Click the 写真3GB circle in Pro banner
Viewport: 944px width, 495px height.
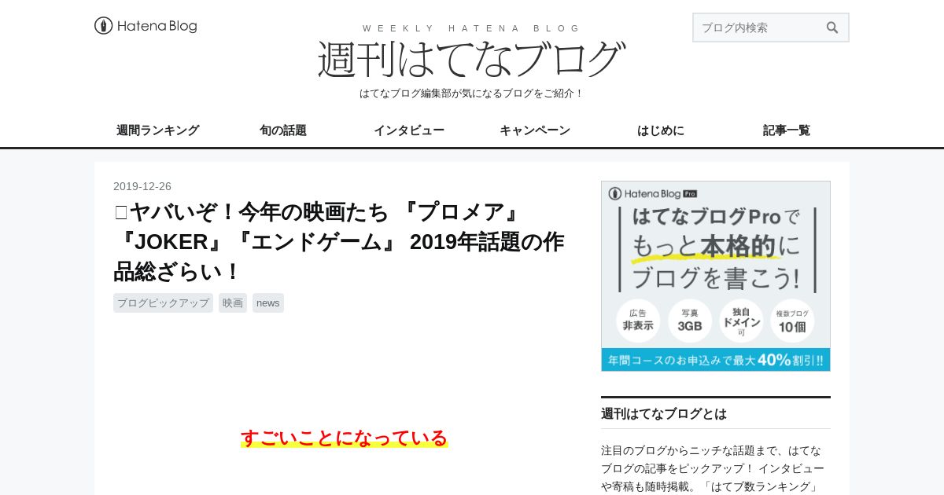[x=690, y=321]
